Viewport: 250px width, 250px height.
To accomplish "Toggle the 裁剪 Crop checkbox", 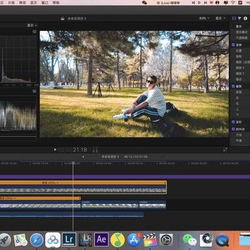I will [233, 86].
